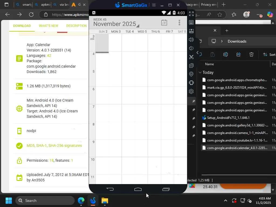Viewport: 276px width, 207px height.
Task: Shake device icon in SmartGaGa sidebar
Action: pos(191,83)
